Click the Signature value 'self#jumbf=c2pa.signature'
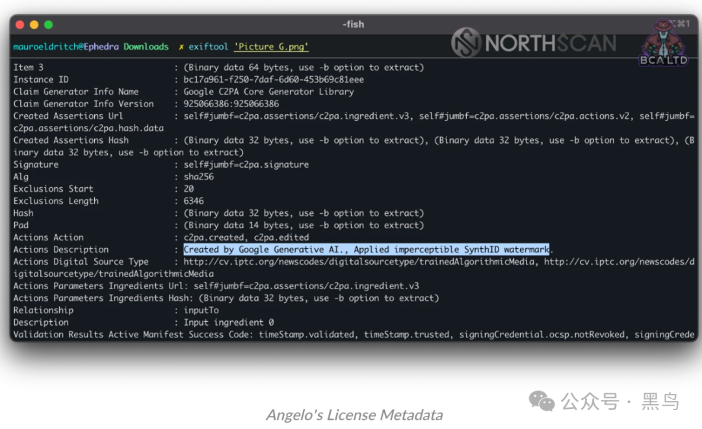Image resolution: width=702 pixels, height=429 pixels. tap(246, 165)
